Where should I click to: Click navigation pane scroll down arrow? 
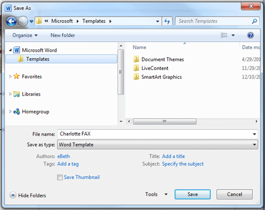(121, 121)
